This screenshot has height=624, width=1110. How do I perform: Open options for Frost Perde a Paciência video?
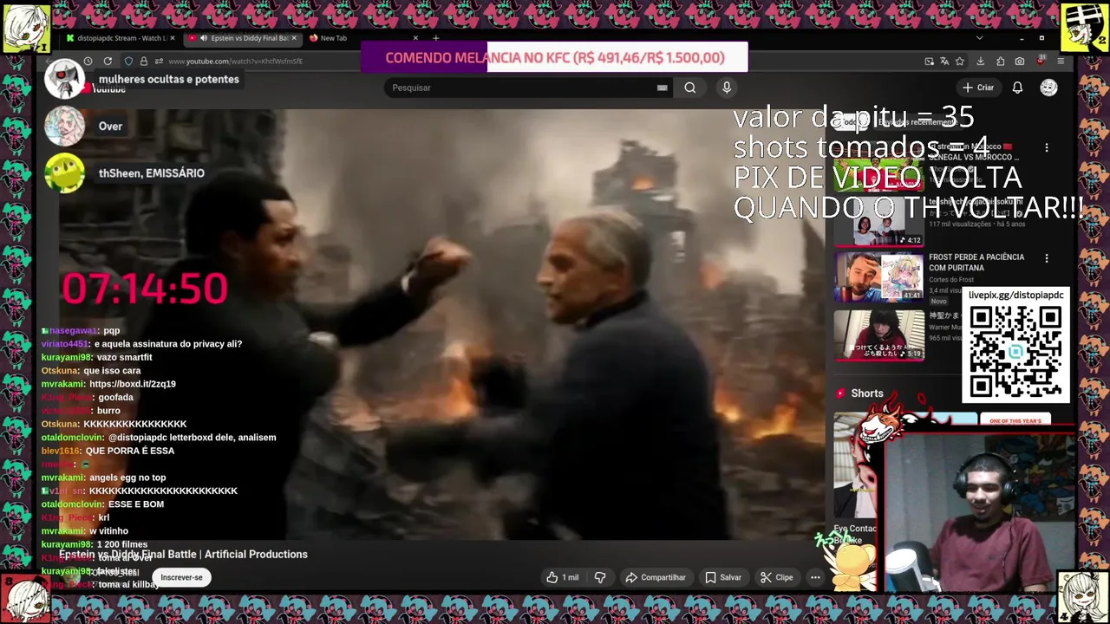(x=1047, y=258)
